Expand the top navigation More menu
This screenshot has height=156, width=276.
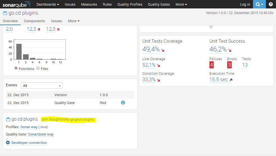[x=181, y=4]
